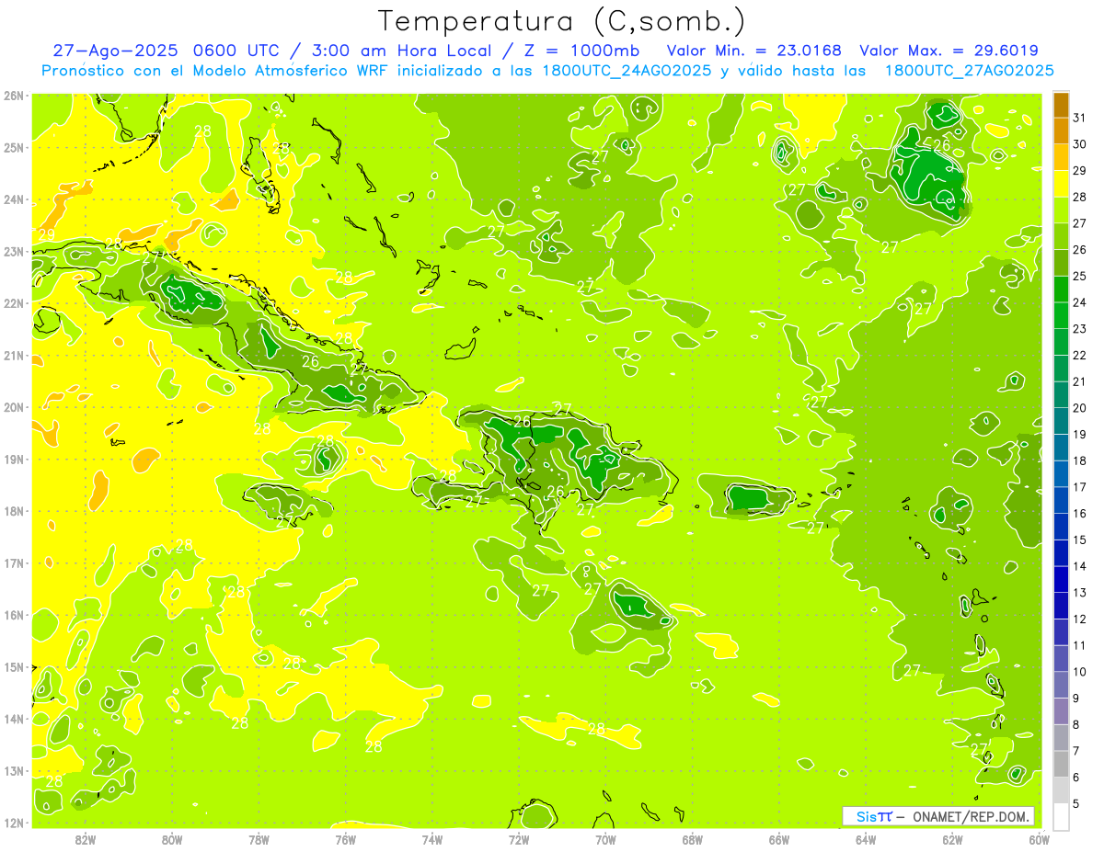The image size is (1104, 852).
Task: Click the '24N' latitude axis label
Action: (13, 199)
